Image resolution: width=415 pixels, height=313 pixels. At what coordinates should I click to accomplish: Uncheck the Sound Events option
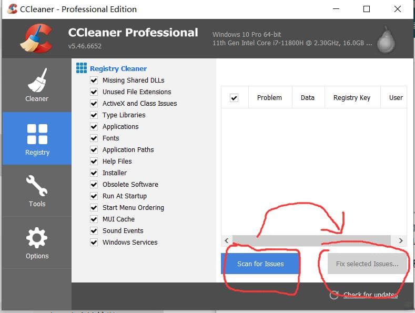94,230
